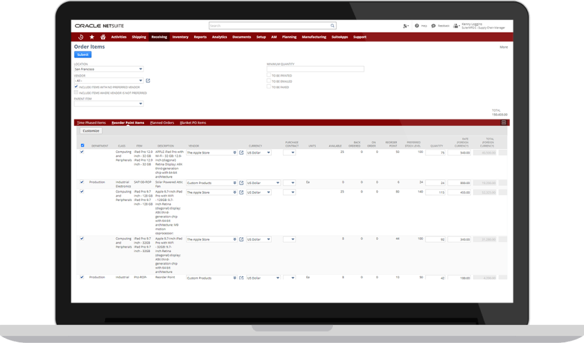
Task: Go to the Home icon
Action: pos(103,37)
